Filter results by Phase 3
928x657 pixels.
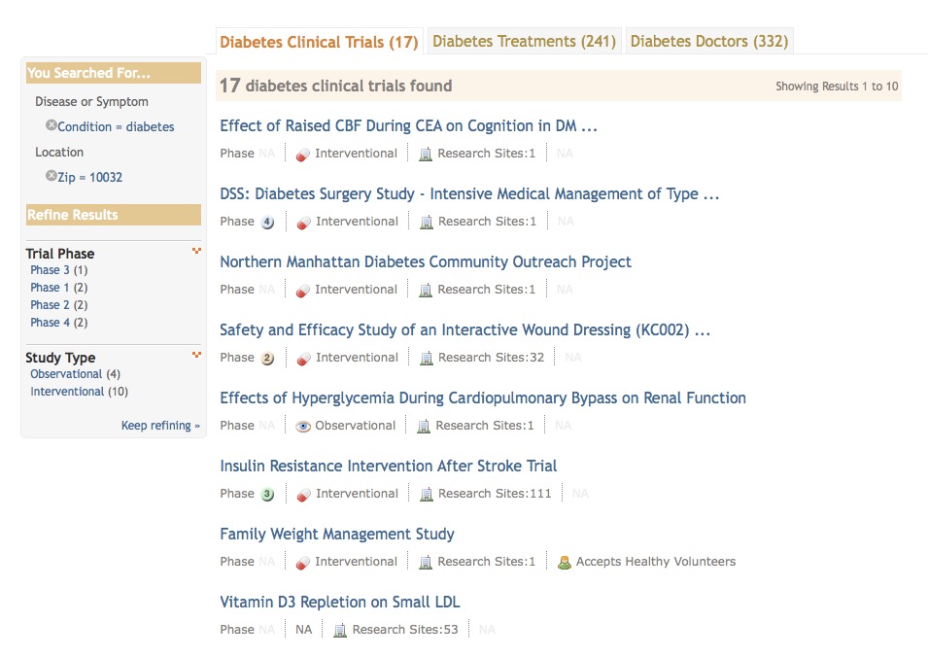tap(50, 270)
